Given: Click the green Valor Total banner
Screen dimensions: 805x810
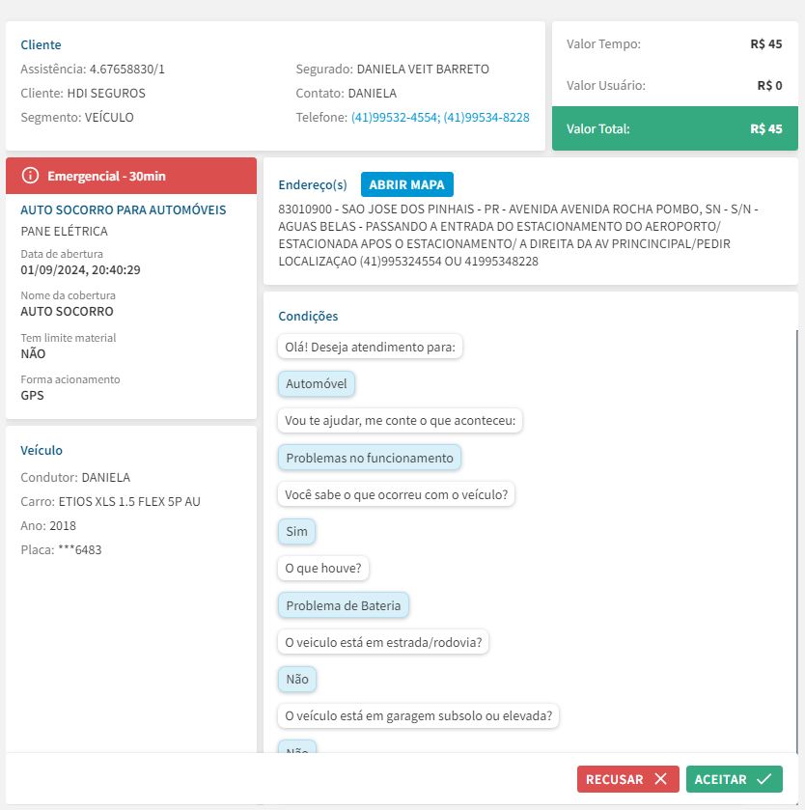Looking at the screenshot, I should click(x=675, y=128).
